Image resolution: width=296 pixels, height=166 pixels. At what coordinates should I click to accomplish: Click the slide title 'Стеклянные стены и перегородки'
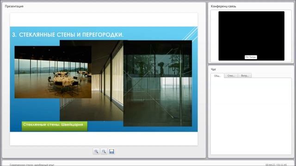point(68,35)
